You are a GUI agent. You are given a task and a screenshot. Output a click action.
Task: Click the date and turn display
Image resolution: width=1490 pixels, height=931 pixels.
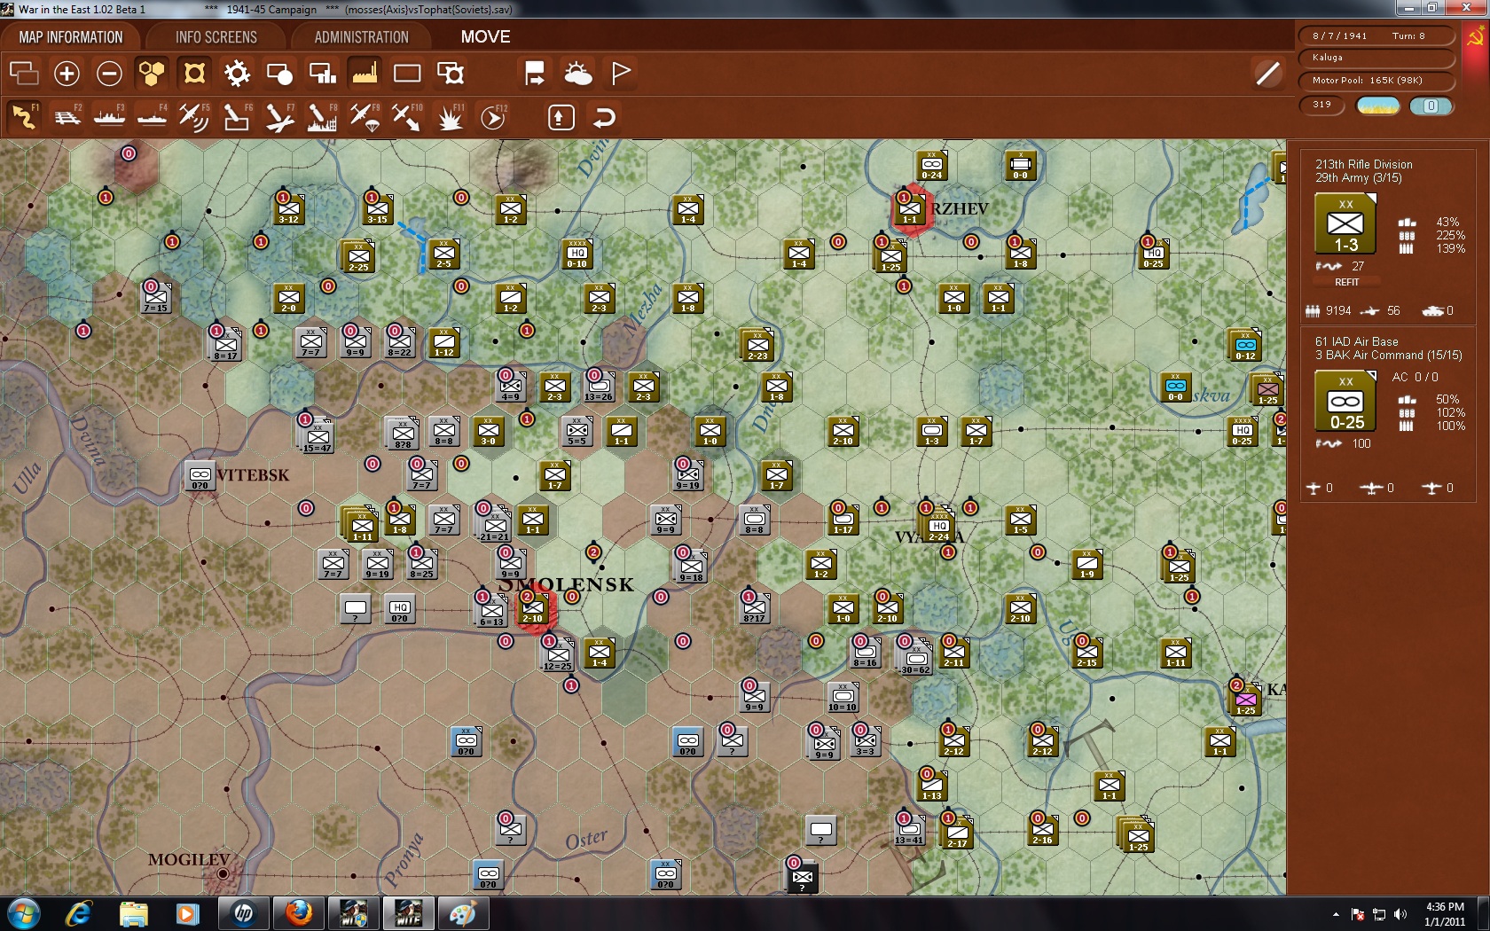click(1377, 35)
